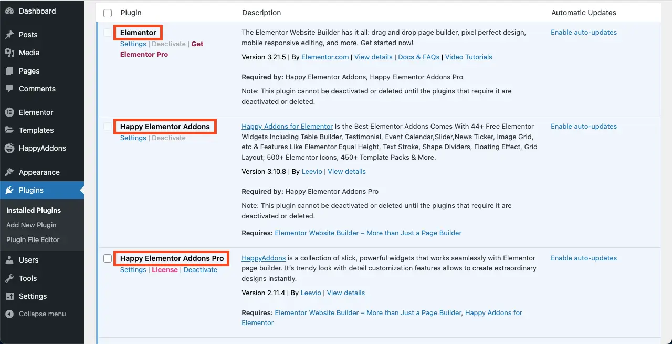672x344 pixels.
Task: Open Elementor Website Builder link under Happy Elementor Addons Requires
Action: [368, 233]
